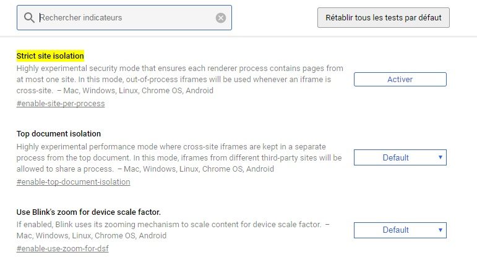This screenshot has height=263, width=477.
Task: Click the Top document isolation heading
Action: (x=58, y=134)
